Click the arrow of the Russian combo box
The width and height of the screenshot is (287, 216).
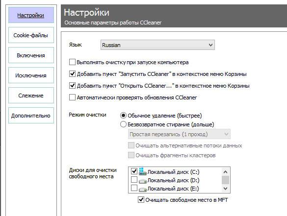pyautogui.click(x=210, y=45)
